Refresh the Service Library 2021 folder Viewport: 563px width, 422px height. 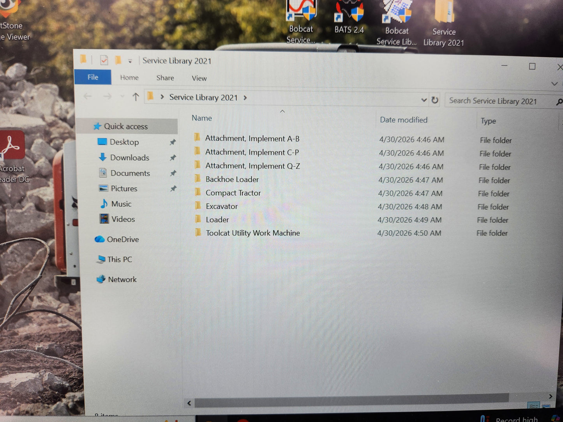(435, 100)
